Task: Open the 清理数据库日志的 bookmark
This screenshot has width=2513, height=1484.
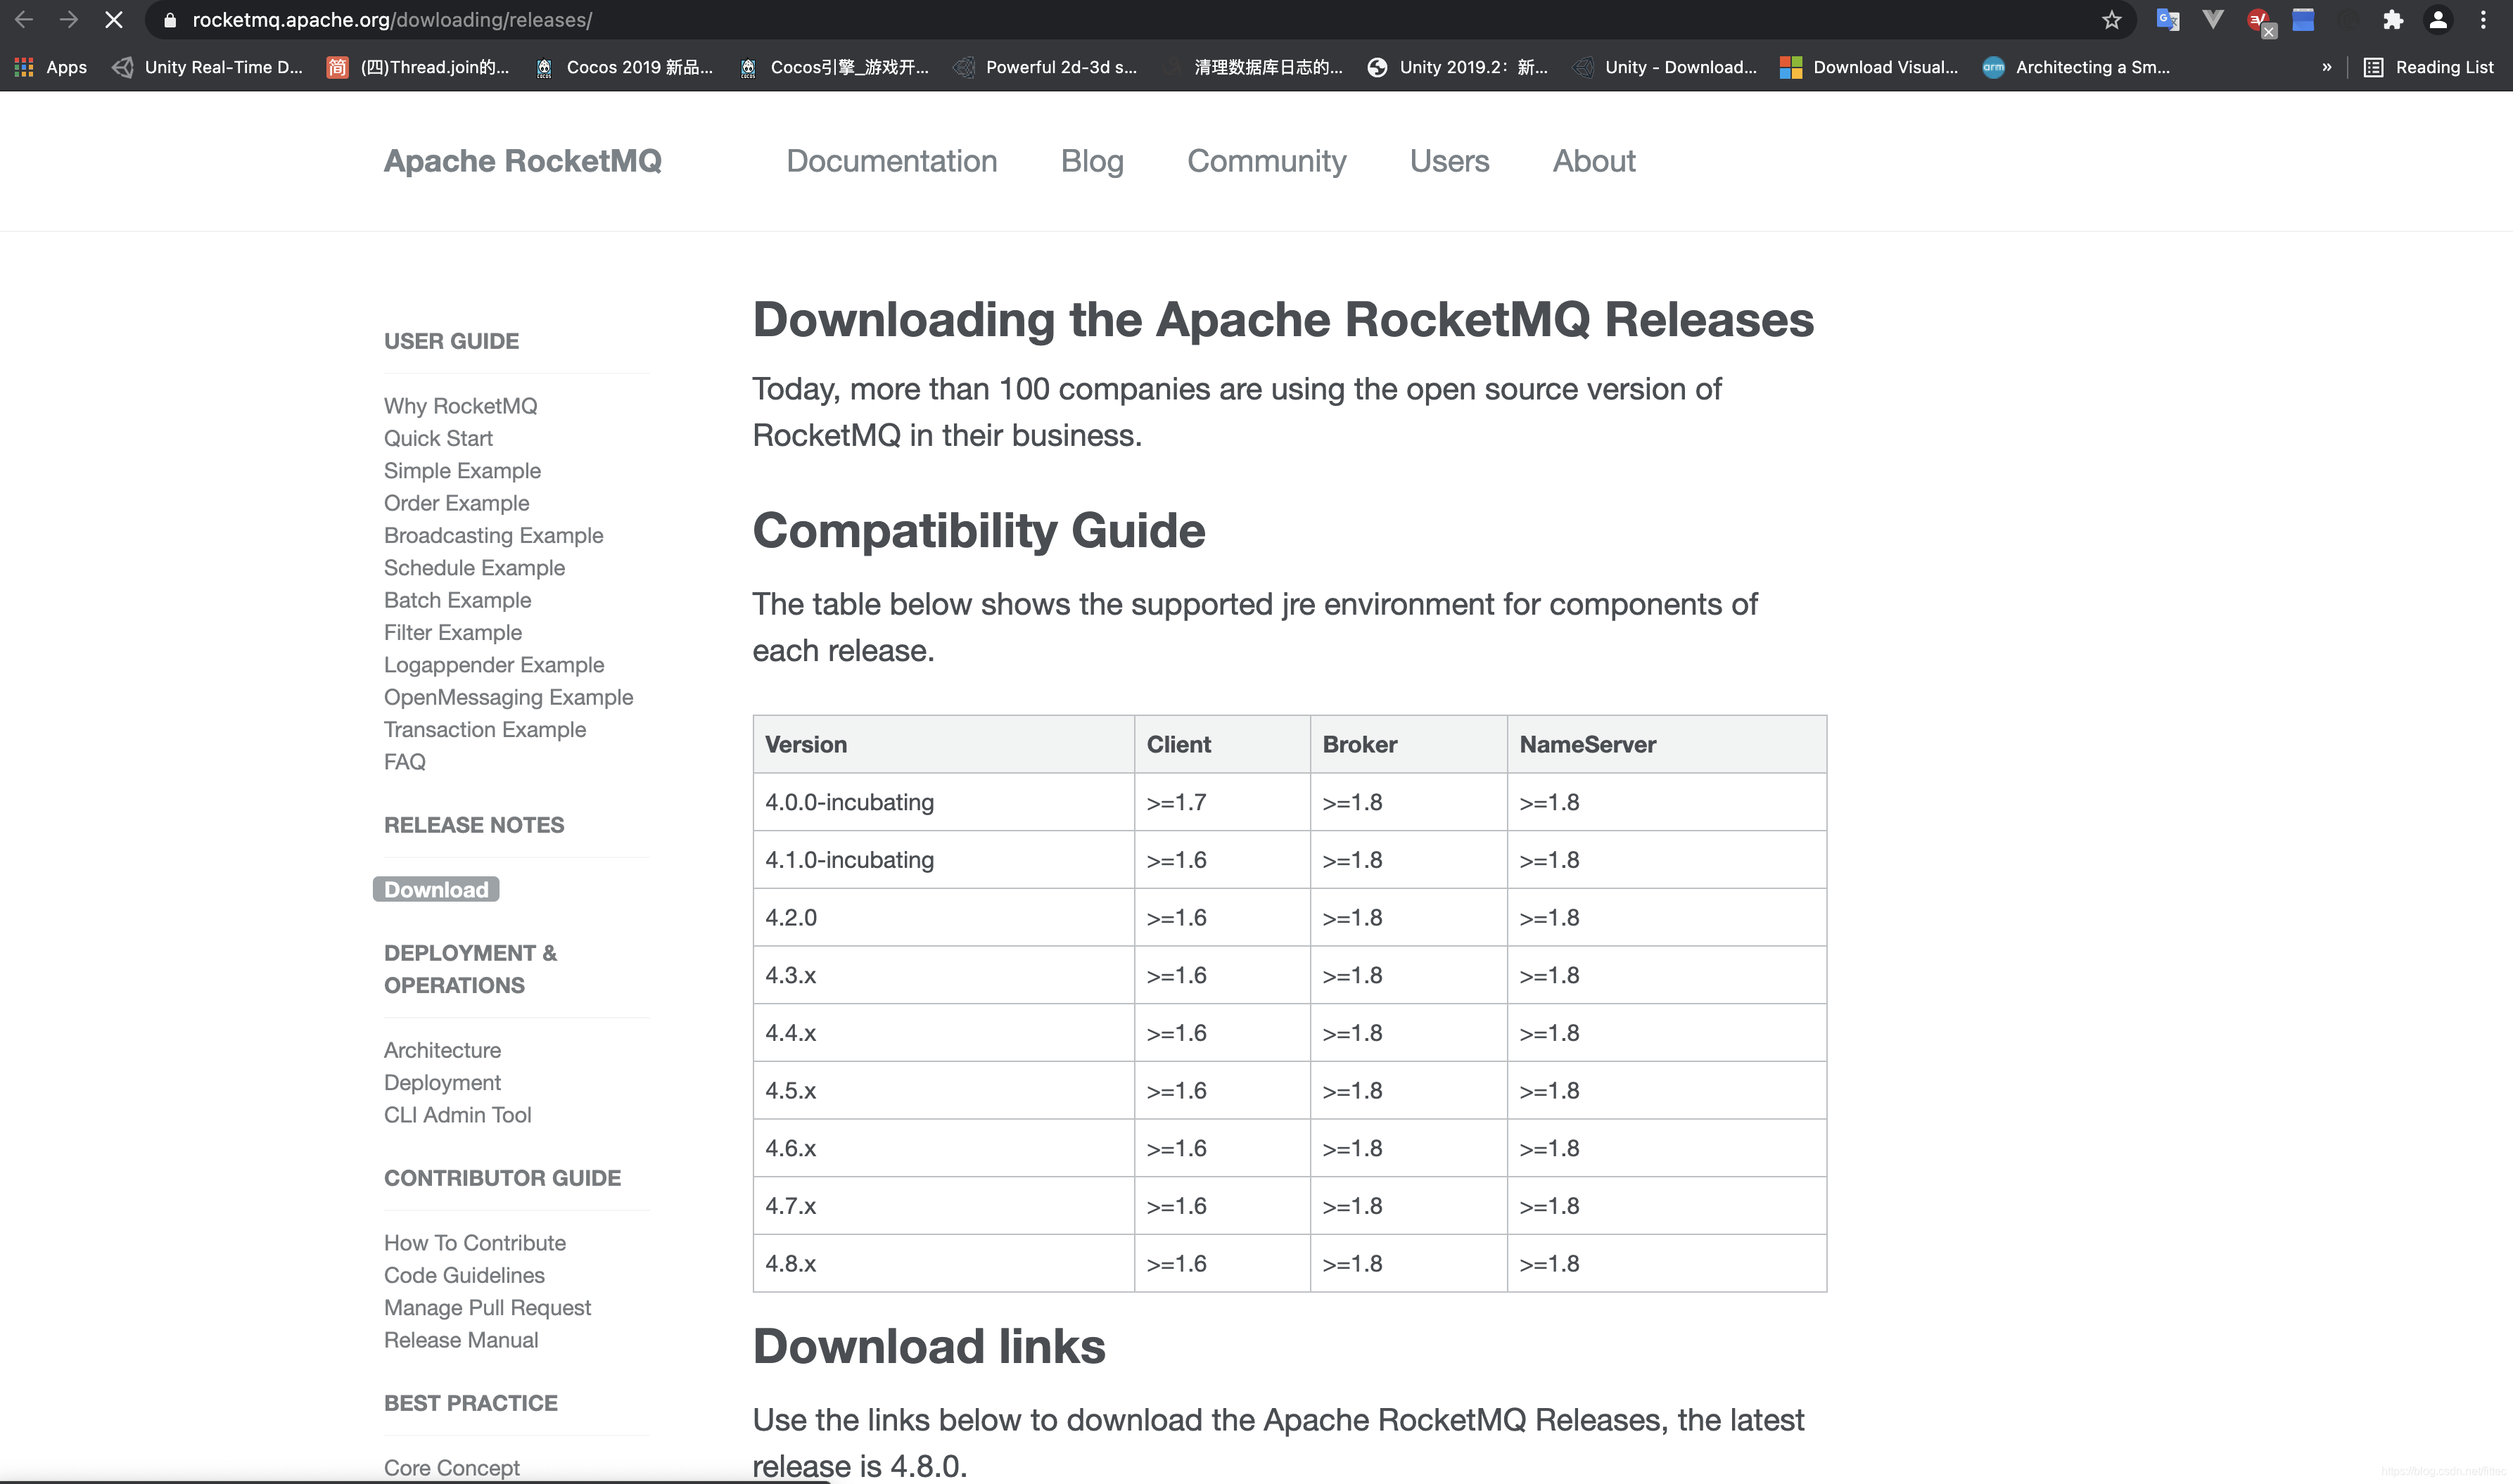Action: pyautogui.click(x=1252, y=67)
